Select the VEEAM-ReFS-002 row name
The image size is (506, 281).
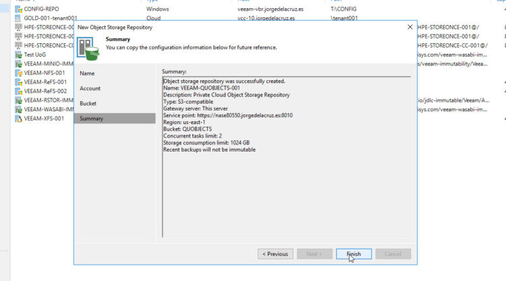coord(45,91)
